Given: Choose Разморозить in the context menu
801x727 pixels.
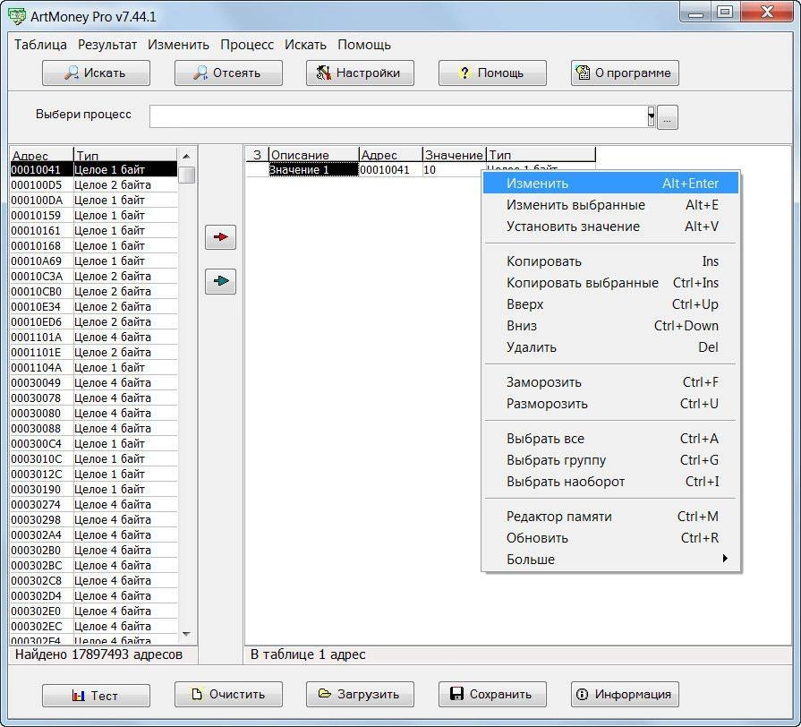Looking at the screenshot, I should 611,403.
